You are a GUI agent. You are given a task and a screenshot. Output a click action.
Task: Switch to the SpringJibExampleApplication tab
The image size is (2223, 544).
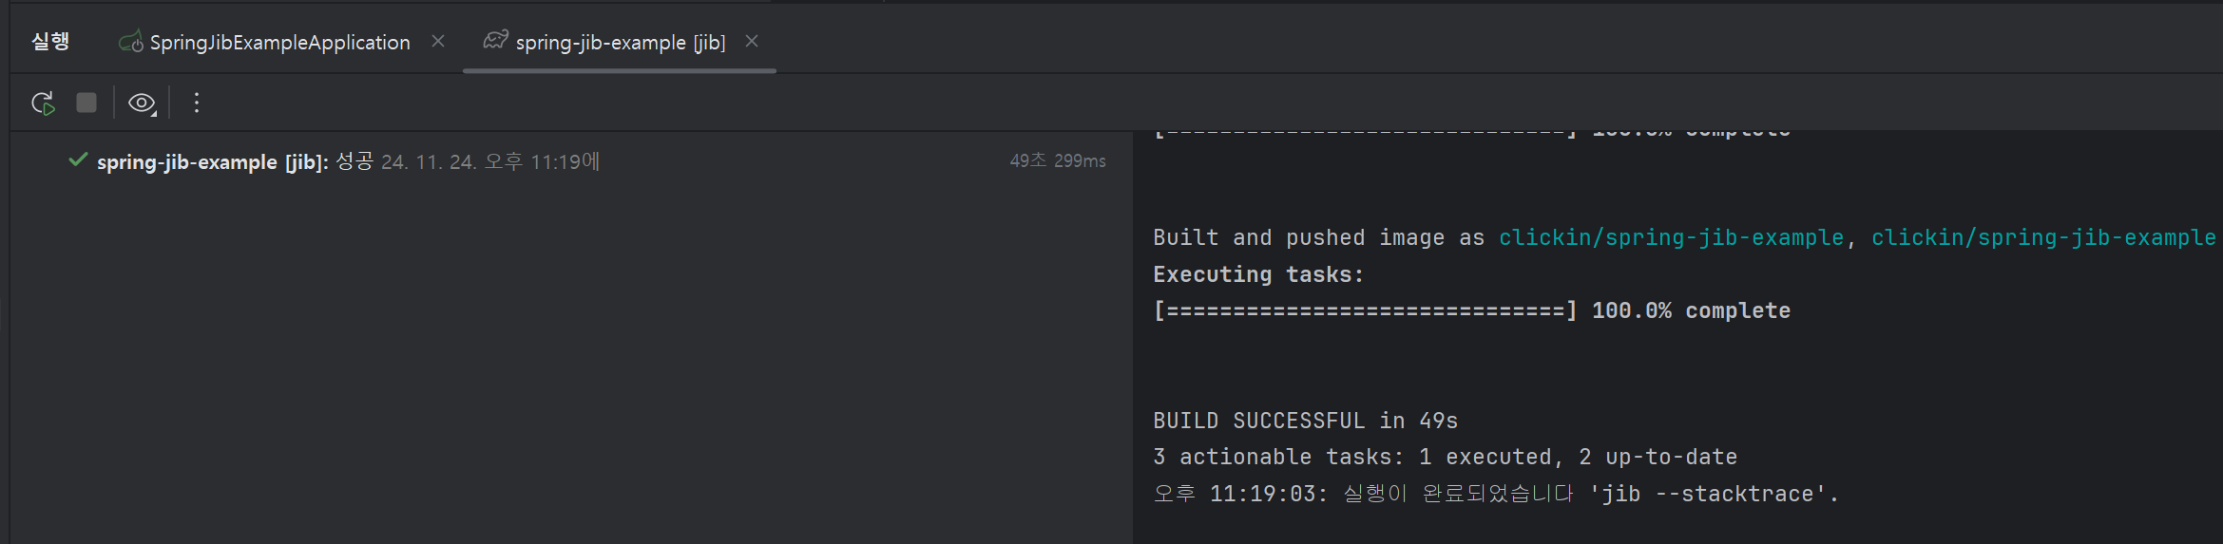[279, 42]
